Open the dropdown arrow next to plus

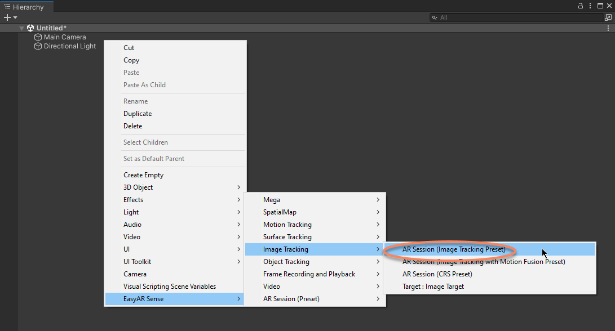pyautogui.click(x=15, y=17)
